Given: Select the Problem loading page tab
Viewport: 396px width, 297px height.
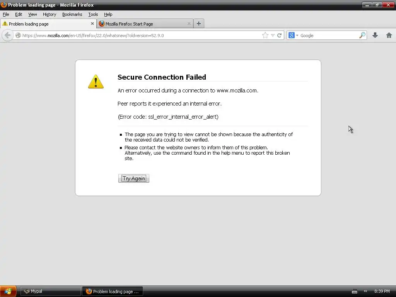Looking at the screenshot, I should (x=48, y=24).
